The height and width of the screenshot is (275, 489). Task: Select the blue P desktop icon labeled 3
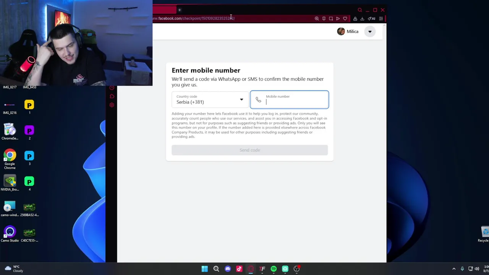point(29,158)
